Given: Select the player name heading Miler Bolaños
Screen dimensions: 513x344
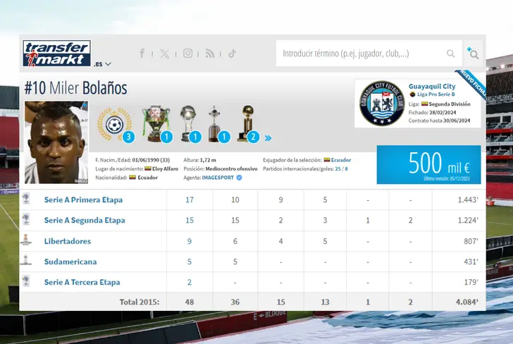Looking at the screenshot, I should point(88,87).
